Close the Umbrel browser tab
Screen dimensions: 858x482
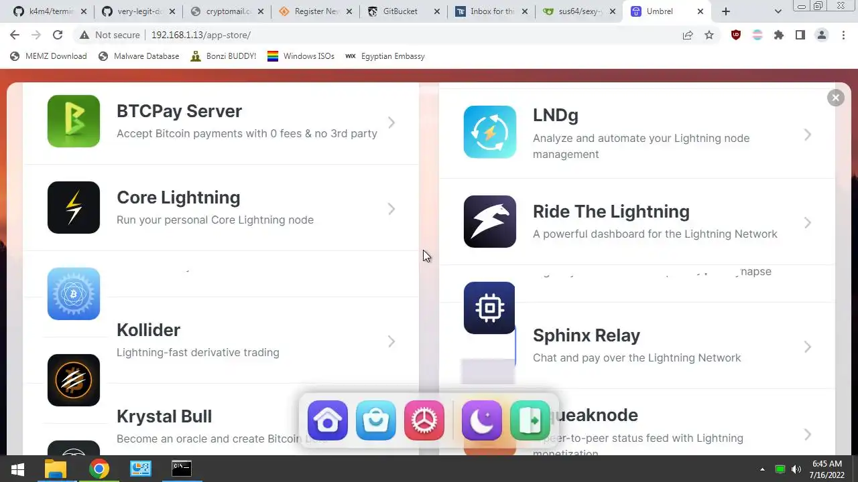click(700, 11)
